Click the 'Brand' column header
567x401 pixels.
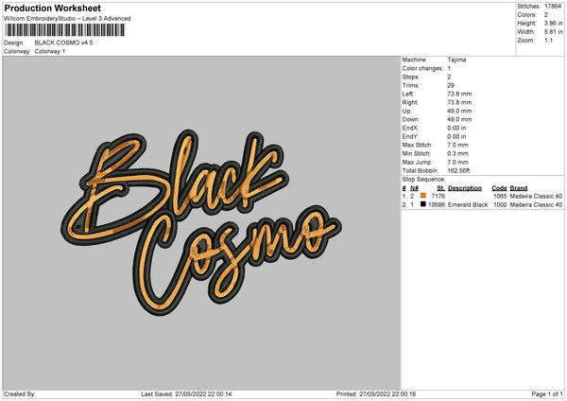519,188
